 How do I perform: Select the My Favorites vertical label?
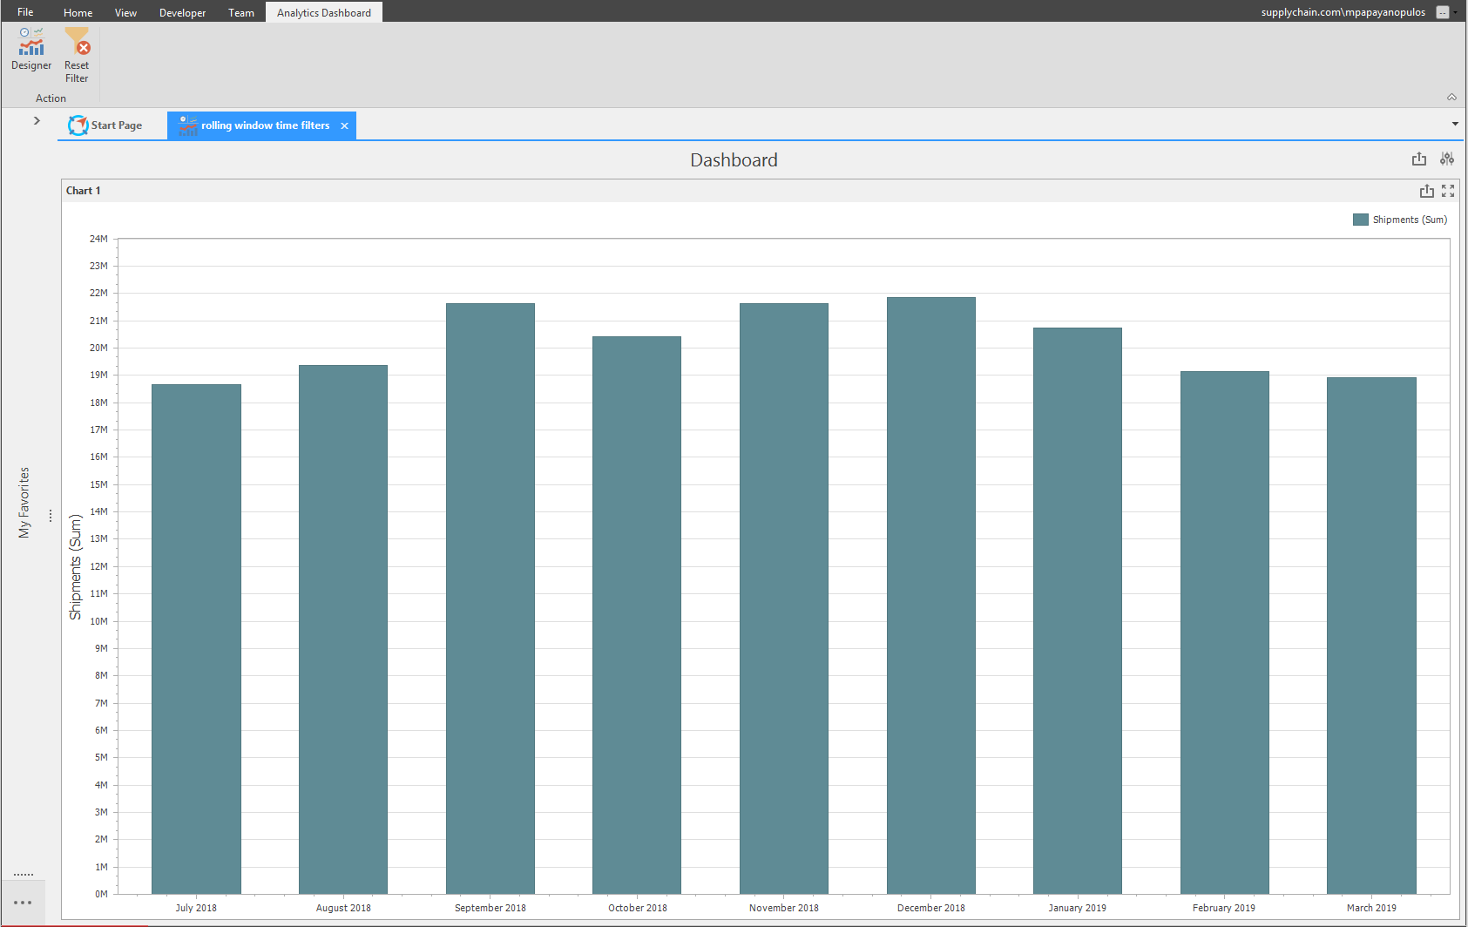24,503
